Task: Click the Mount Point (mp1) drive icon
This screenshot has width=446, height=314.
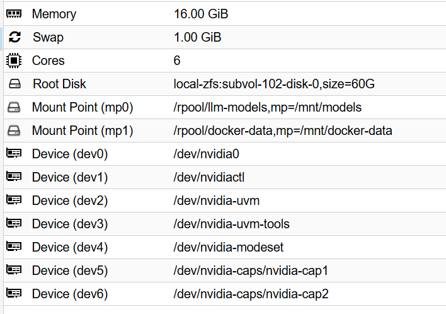Action: (14, 131)
